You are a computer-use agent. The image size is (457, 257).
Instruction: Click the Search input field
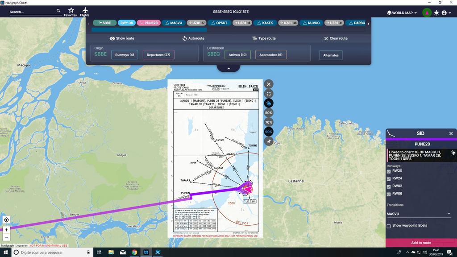click(32, 12)
